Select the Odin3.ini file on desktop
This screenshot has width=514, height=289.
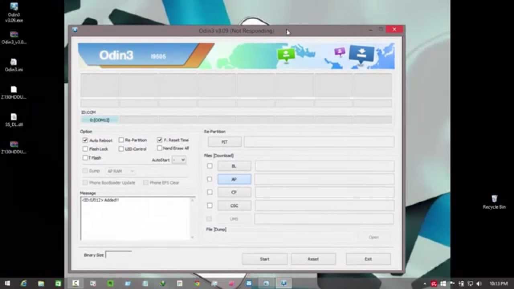pyautogui.click(x=14, y=65)
